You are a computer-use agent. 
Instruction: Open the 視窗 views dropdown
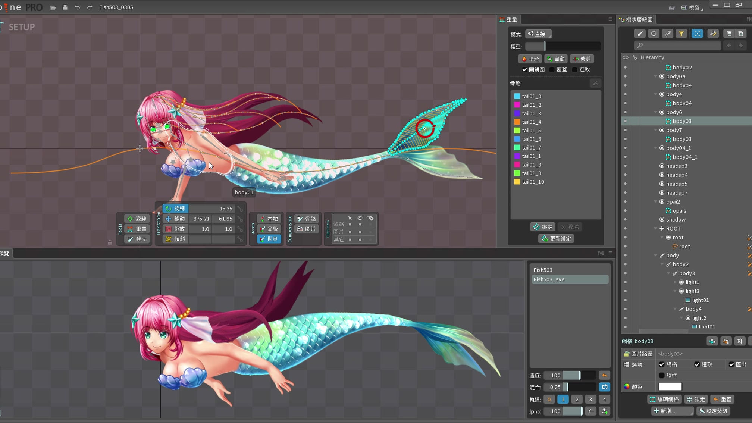coord(692,7)
